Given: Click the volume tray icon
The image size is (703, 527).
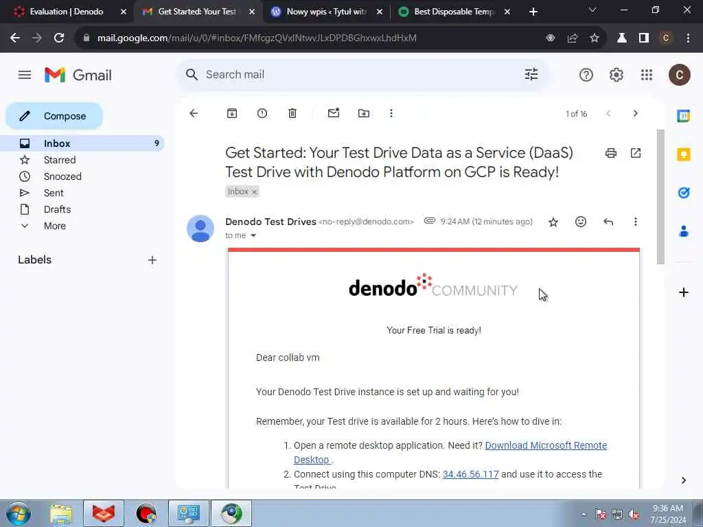Looking at the screenshot, I should [x=634, y=515].
